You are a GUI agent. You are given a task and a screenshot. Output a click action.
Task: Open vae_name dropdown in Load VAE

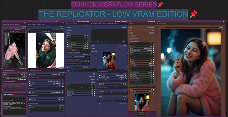tap(46, 92)
